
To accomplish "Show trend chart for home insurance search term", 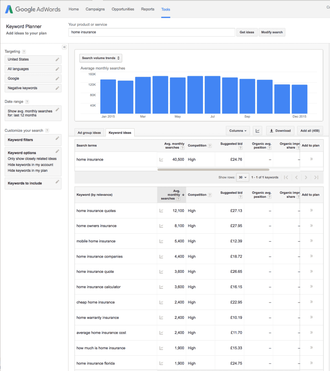I will [x=161, y=159].
